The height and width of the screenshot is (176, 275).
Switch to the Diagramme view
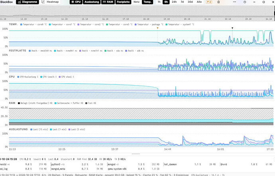click(27, 2)
